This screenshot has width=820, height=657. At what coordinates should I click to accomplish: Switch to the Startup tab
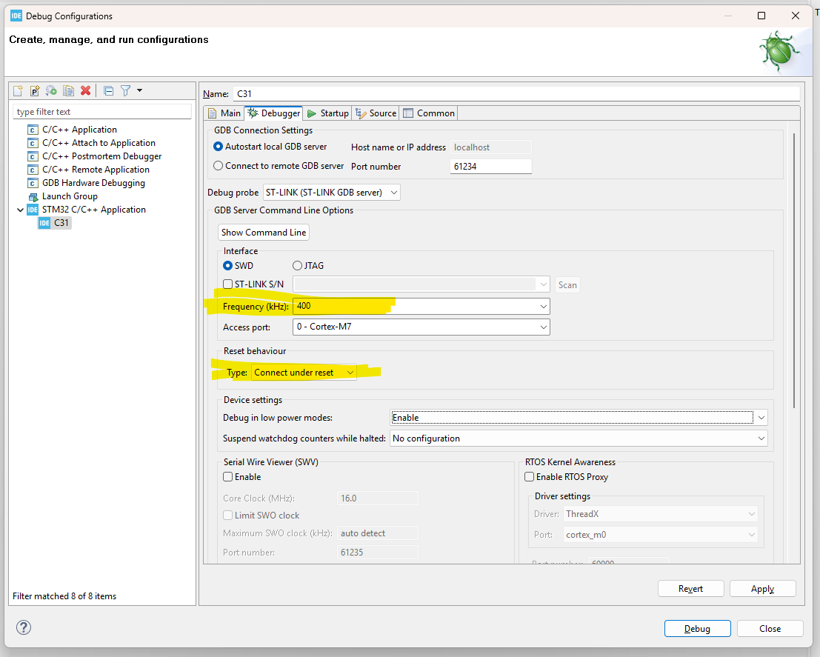coord(327,113)
